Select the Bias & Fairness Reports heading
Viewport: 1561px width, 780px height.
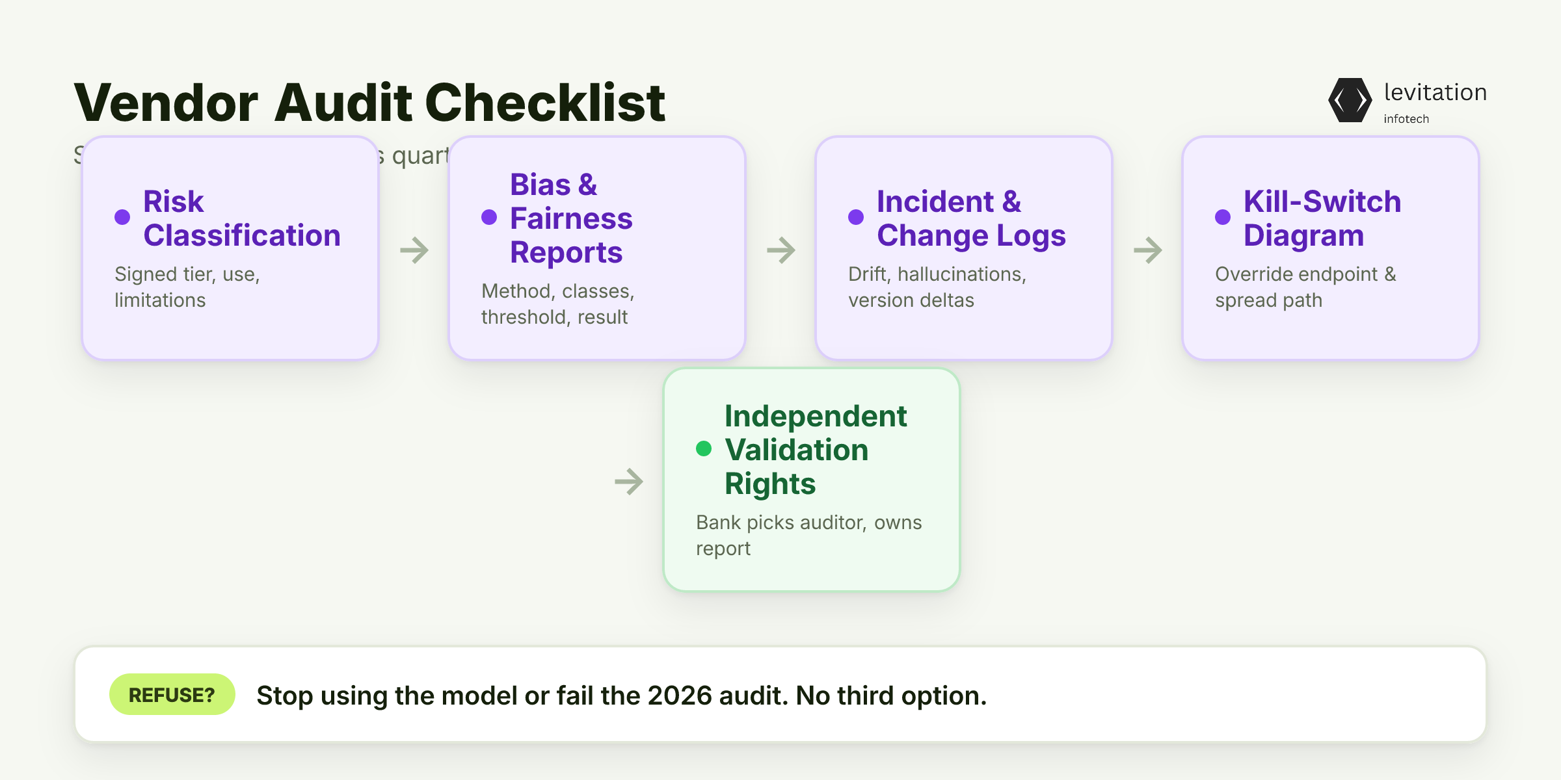(571, 218)
